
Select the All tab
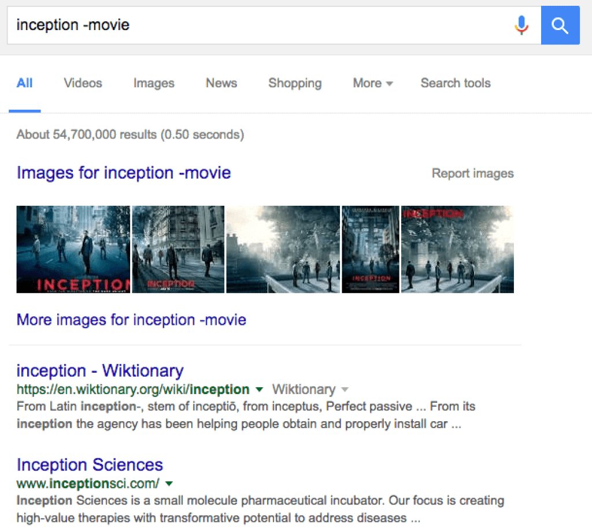[24, 83]
